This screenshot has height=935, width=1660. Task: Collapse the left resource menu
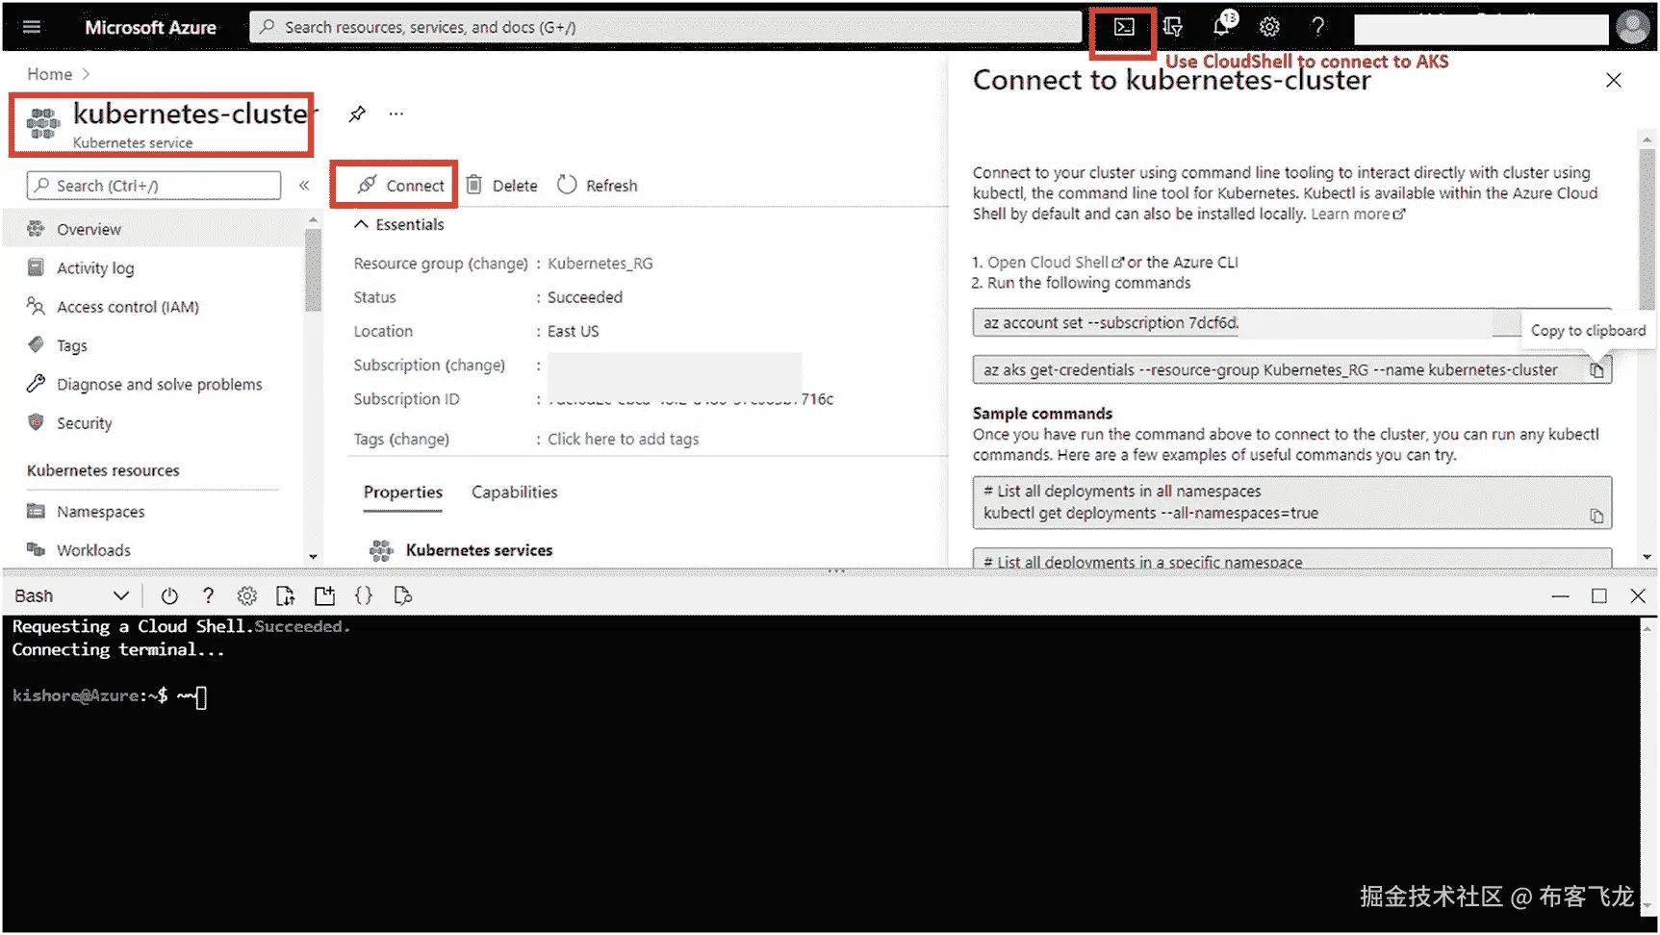point(304,186)
